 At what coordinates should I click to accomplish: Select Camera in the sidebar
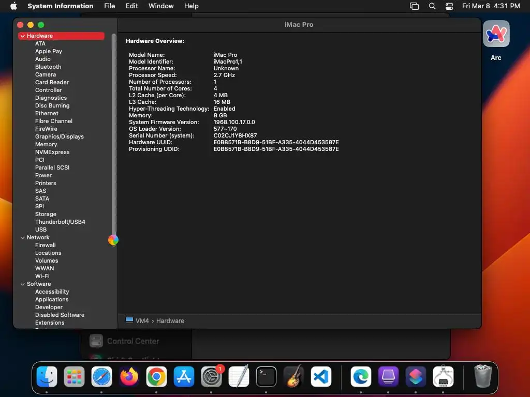pyautogui.click(x=46, y=74)
